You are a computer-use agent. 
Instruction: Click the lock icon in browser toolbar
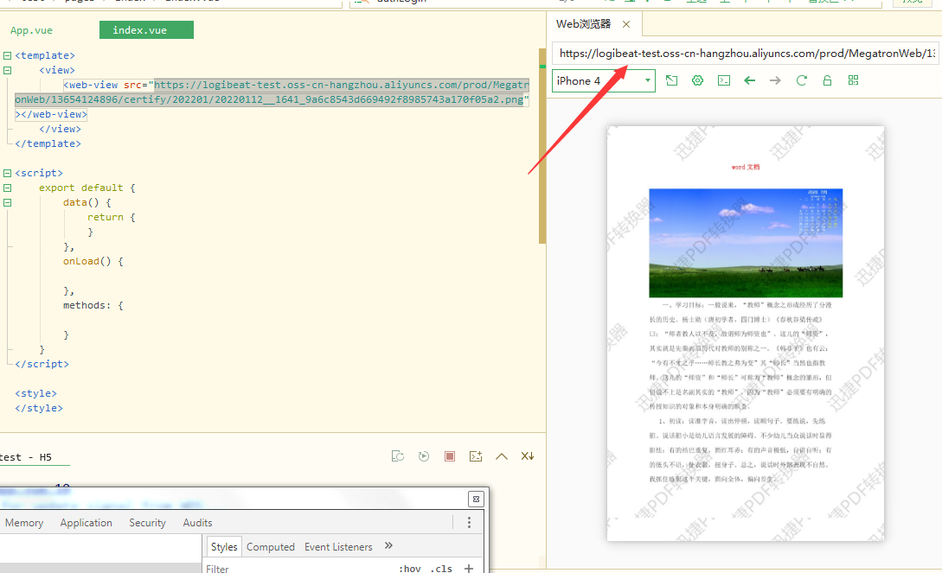(x=827, y=80)
